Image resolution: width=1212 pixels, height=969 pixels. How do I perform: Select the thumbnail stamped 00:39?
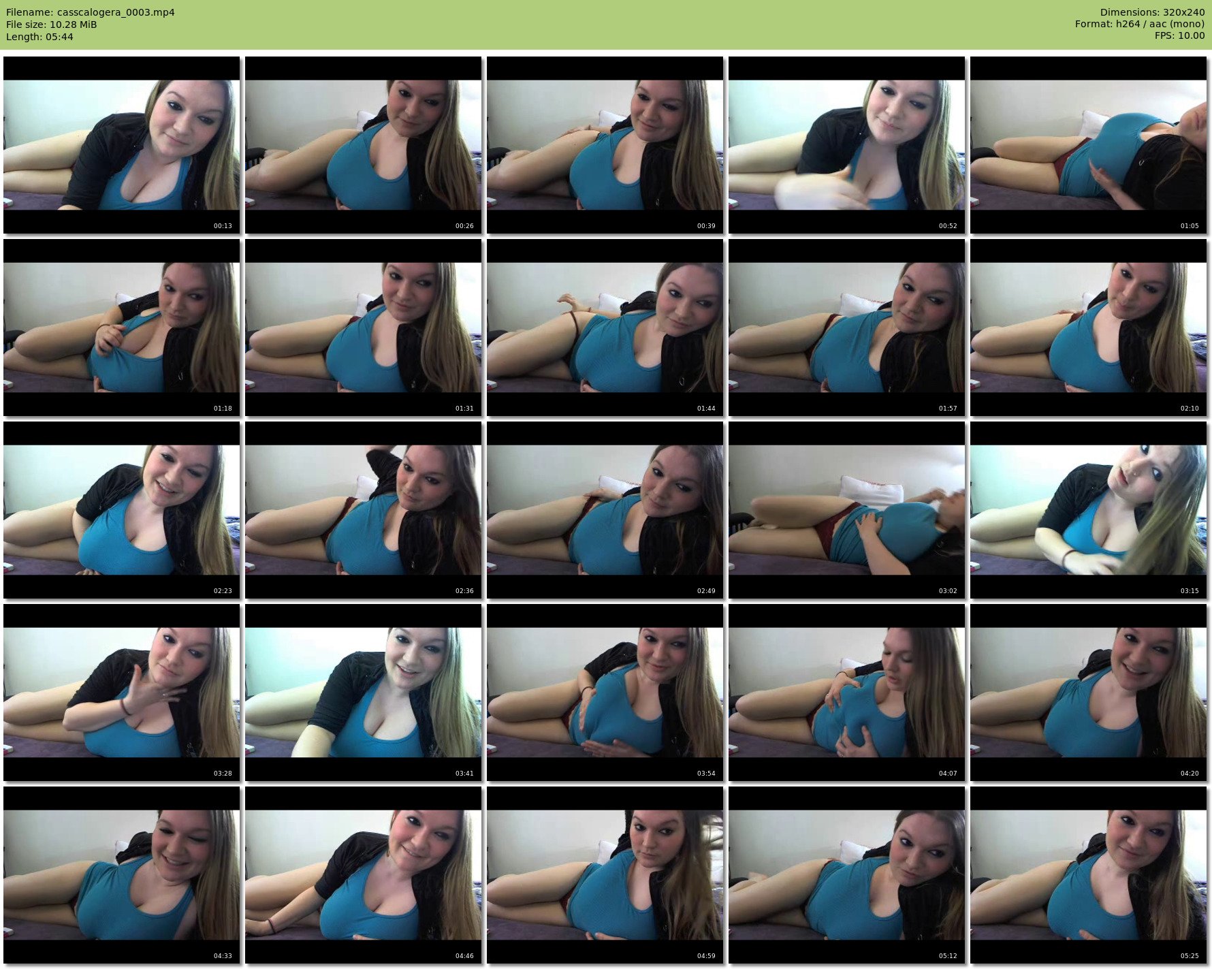[605, 145]
